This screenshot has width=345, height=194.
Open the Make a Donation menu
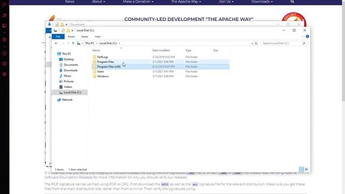click(138, 2)
